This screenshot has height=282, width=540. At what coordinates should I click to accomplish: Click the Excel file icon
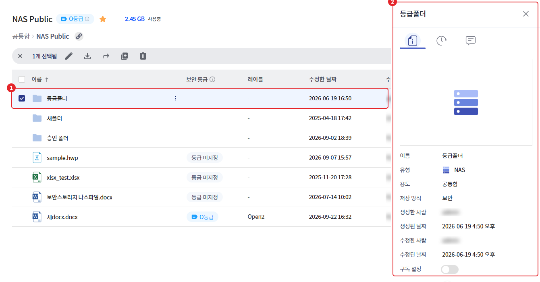(x=37, y=177)
